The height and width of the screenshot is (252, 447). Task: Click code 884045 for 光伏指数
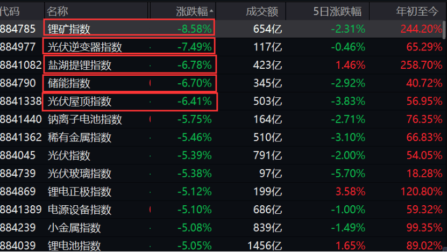tap(18, 155)
